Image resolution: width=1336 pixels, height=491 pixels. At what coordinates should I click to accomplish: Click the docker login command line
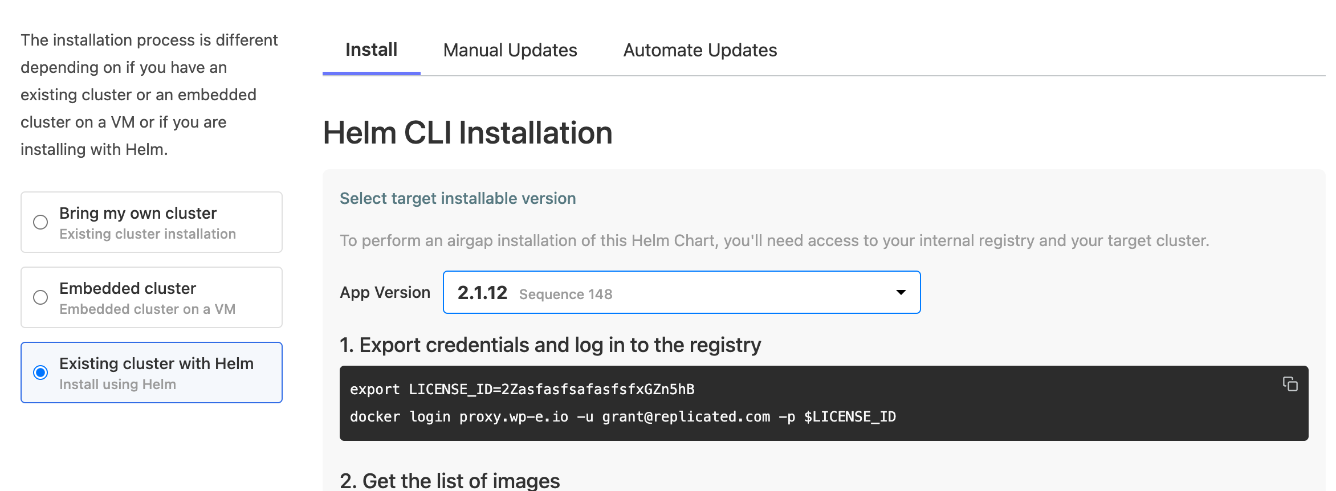(623, 416)
